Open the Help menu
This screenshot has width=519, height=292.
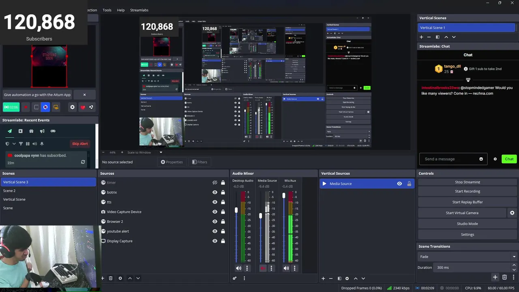(121, 10)
